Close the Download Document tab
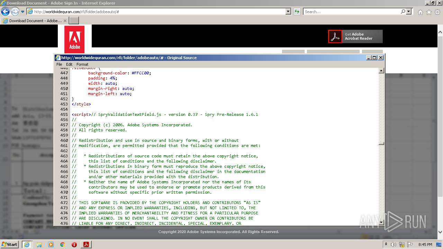This screenshot has height=249, width=443. point(65,21)
